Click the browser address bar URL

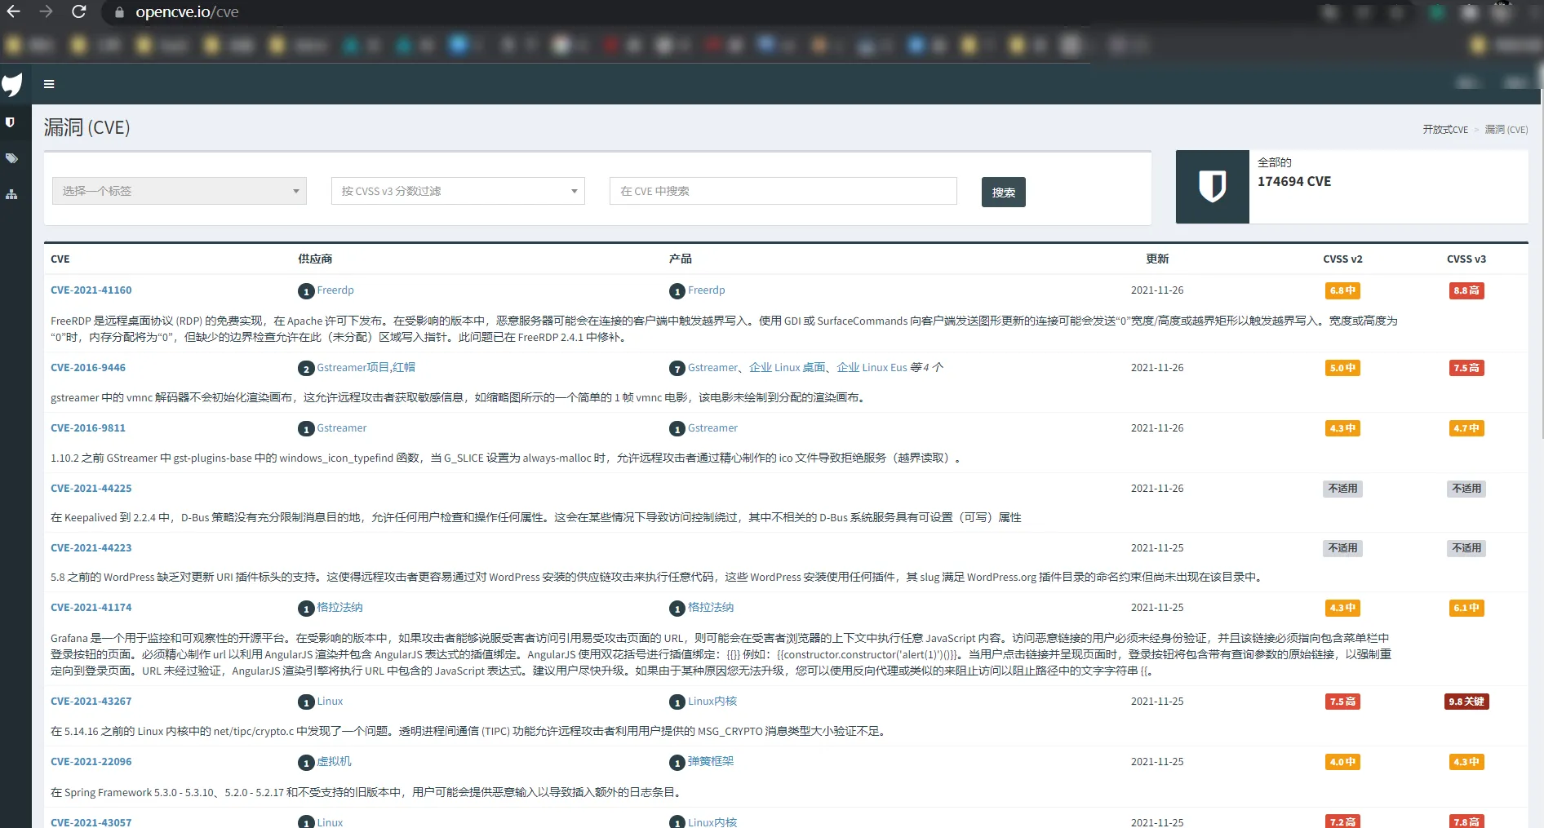point(187,12)
